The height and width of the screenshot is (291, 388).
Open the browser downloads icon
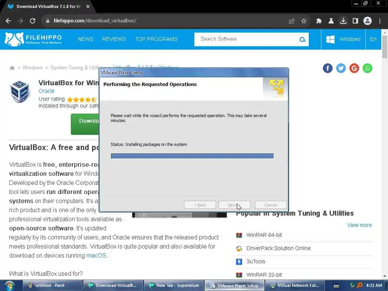tap(343, 21)
